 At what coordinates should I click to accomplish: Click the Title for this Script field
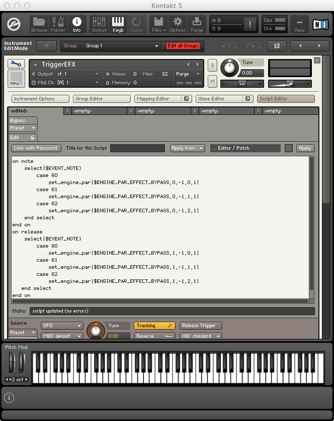coord(137,148)
